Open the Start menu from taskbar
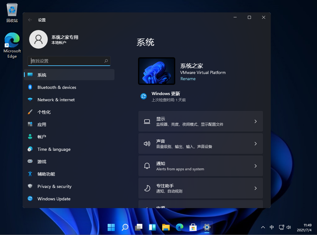 point(111,227)
